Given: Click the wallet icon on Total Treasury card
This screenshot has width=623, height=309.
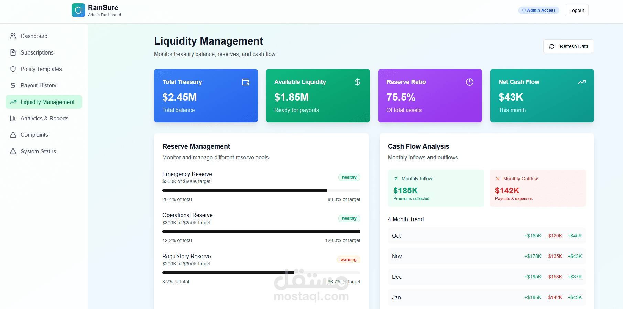Looking at the screenshot, I should pyautogui.click(x=245, y=82).
